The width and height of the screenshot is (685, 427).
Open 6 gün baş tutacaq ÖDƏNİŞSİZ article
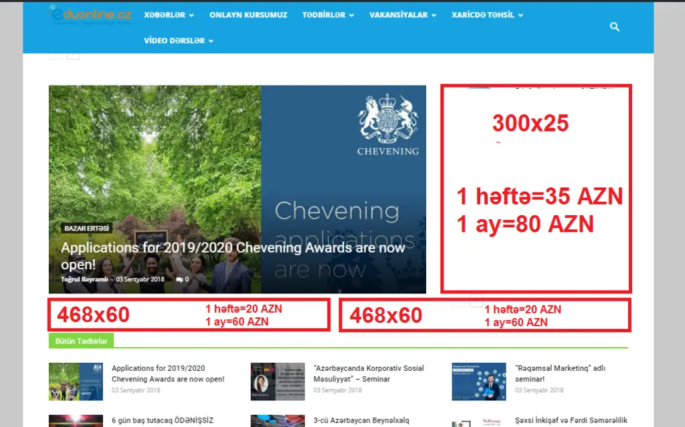[162, 420]
